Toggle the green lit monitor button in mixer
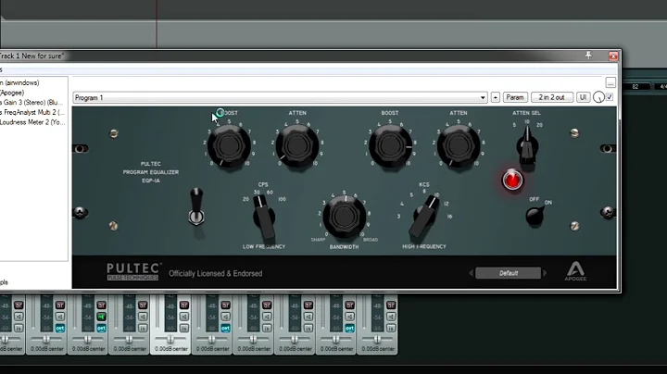 (101, 317)
